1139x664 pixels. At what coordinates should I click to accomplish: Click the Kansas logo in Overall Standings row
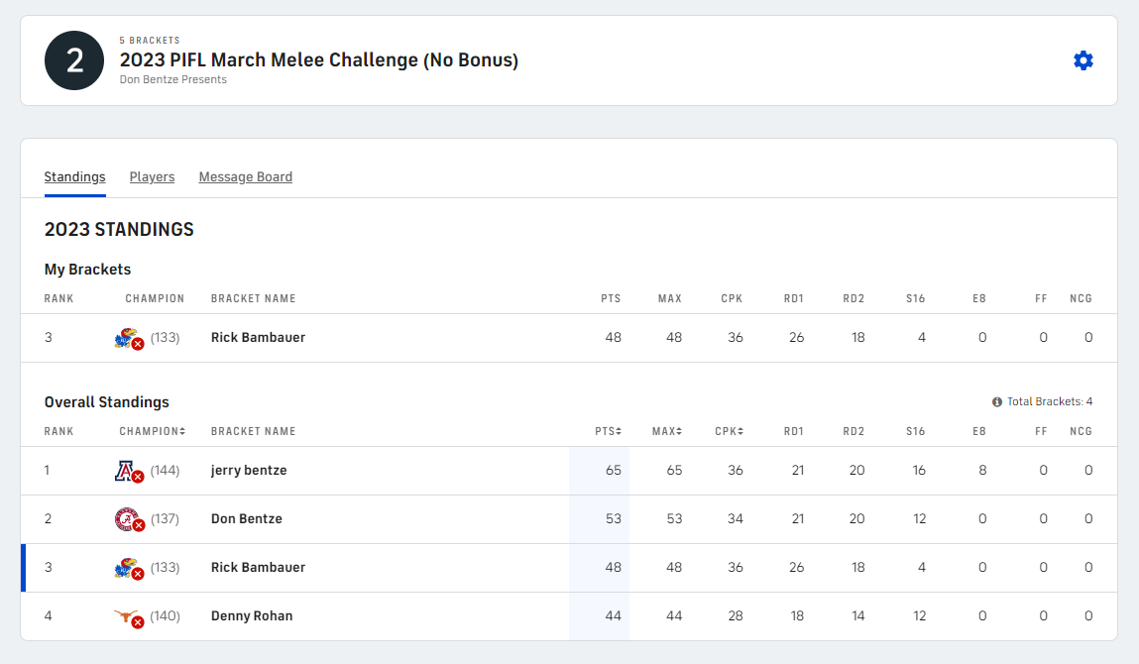pos(125,568)
